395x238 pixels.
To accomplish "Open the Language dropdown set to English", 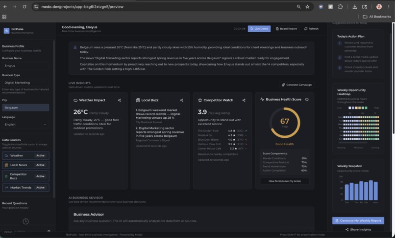I will (25, 125).
